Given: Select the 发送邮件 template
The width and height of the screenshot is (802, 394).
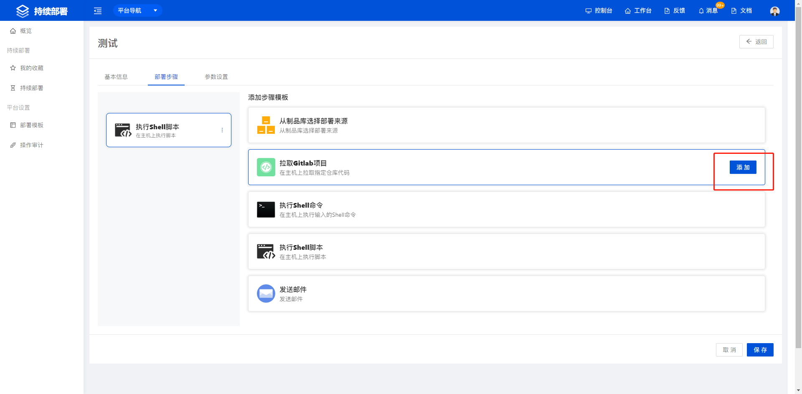Looking at the screenshot, I should coord(506,294).
